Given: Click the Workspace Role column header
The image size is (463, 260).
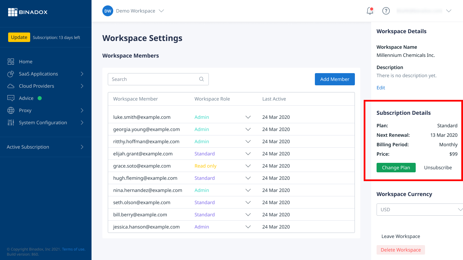Looking at the screenshot, I should click(x=212, y=99).
